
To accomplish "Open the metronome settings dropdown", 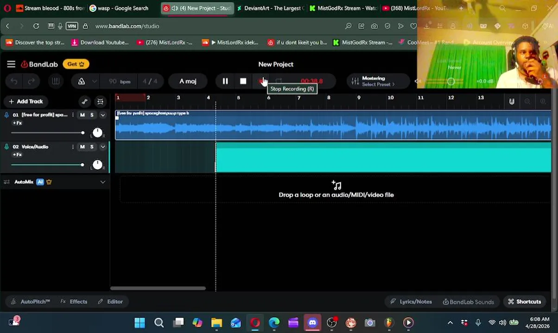I will click(x=95, y=81).
